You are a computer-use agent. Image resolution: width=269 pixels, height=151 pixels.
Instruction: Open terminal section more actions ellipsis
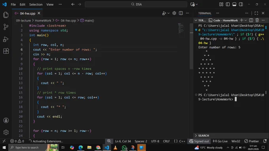click(x=263, y=21)
